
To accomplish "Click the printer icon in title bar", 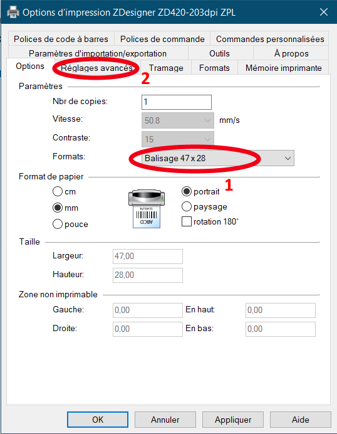I will tap(13, 13).
